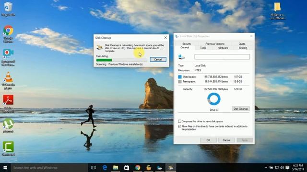This screenshot has height=172, width=307.
Task: Open the network tray icon
Action: pos(277,168)
